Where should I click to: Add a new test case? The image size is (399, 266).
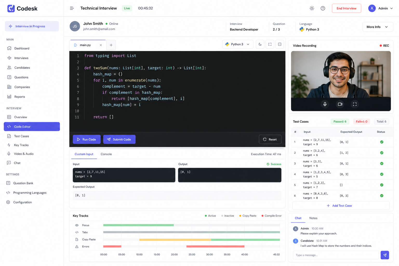point(341,205)
